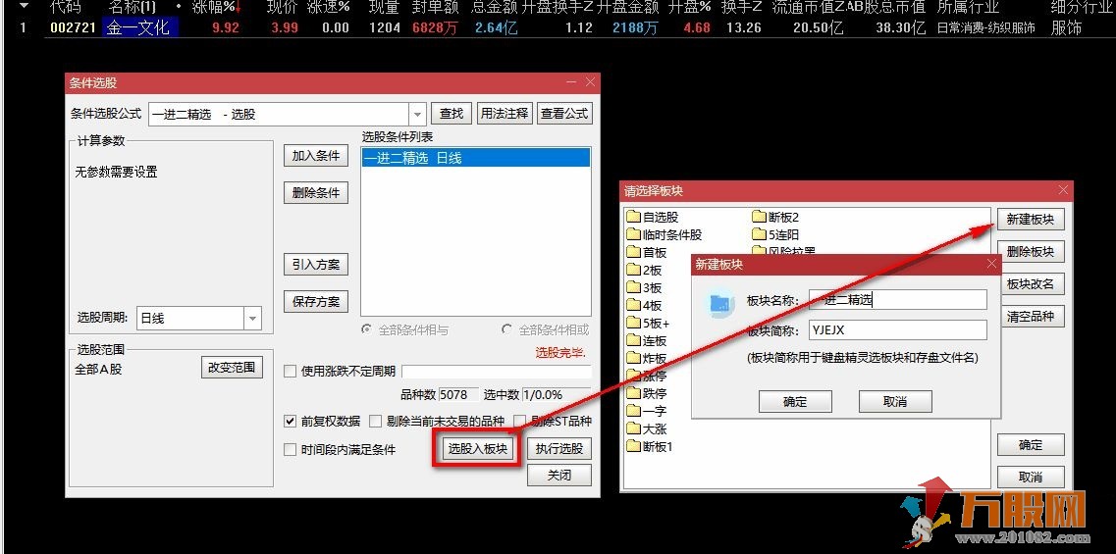The image size is (1116, 554).
Task: Sort by 涨幅% column header
Action: pos(217,7)
